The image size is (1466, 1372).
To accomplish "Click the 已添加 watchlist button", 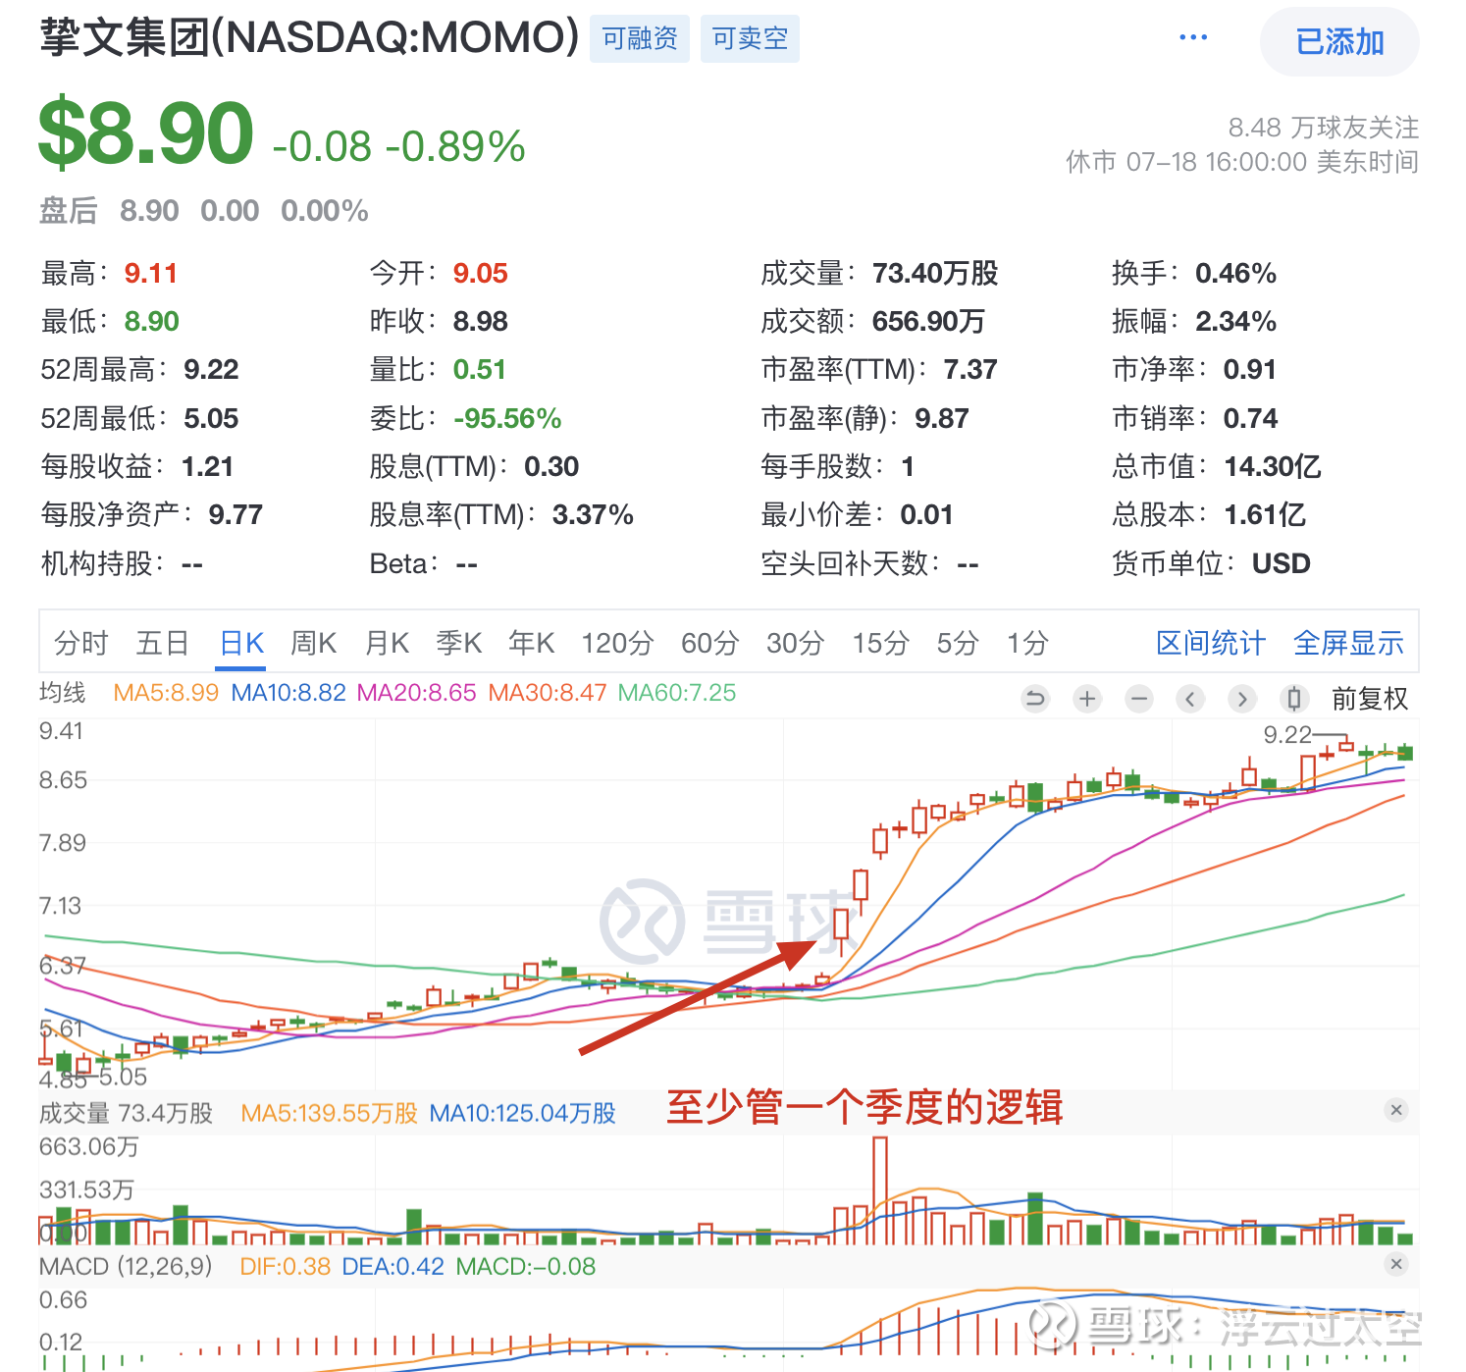I will tap(1339, 42).
